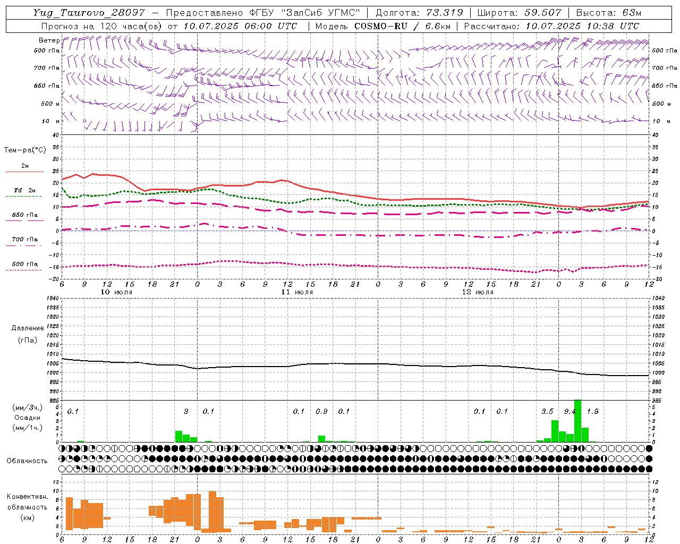
Task: Click the (мм/3ч.) precipitation unit label
Action: tap(28, 408)
